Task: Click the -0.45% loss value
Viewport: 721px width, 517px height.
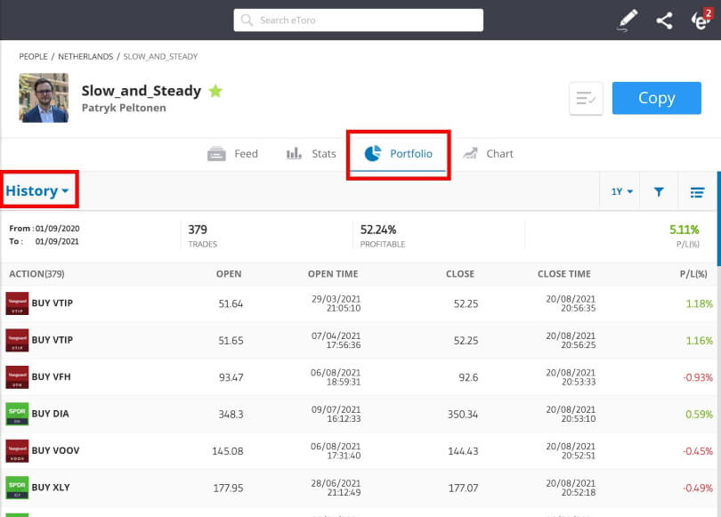Action: tap(698, 451)
